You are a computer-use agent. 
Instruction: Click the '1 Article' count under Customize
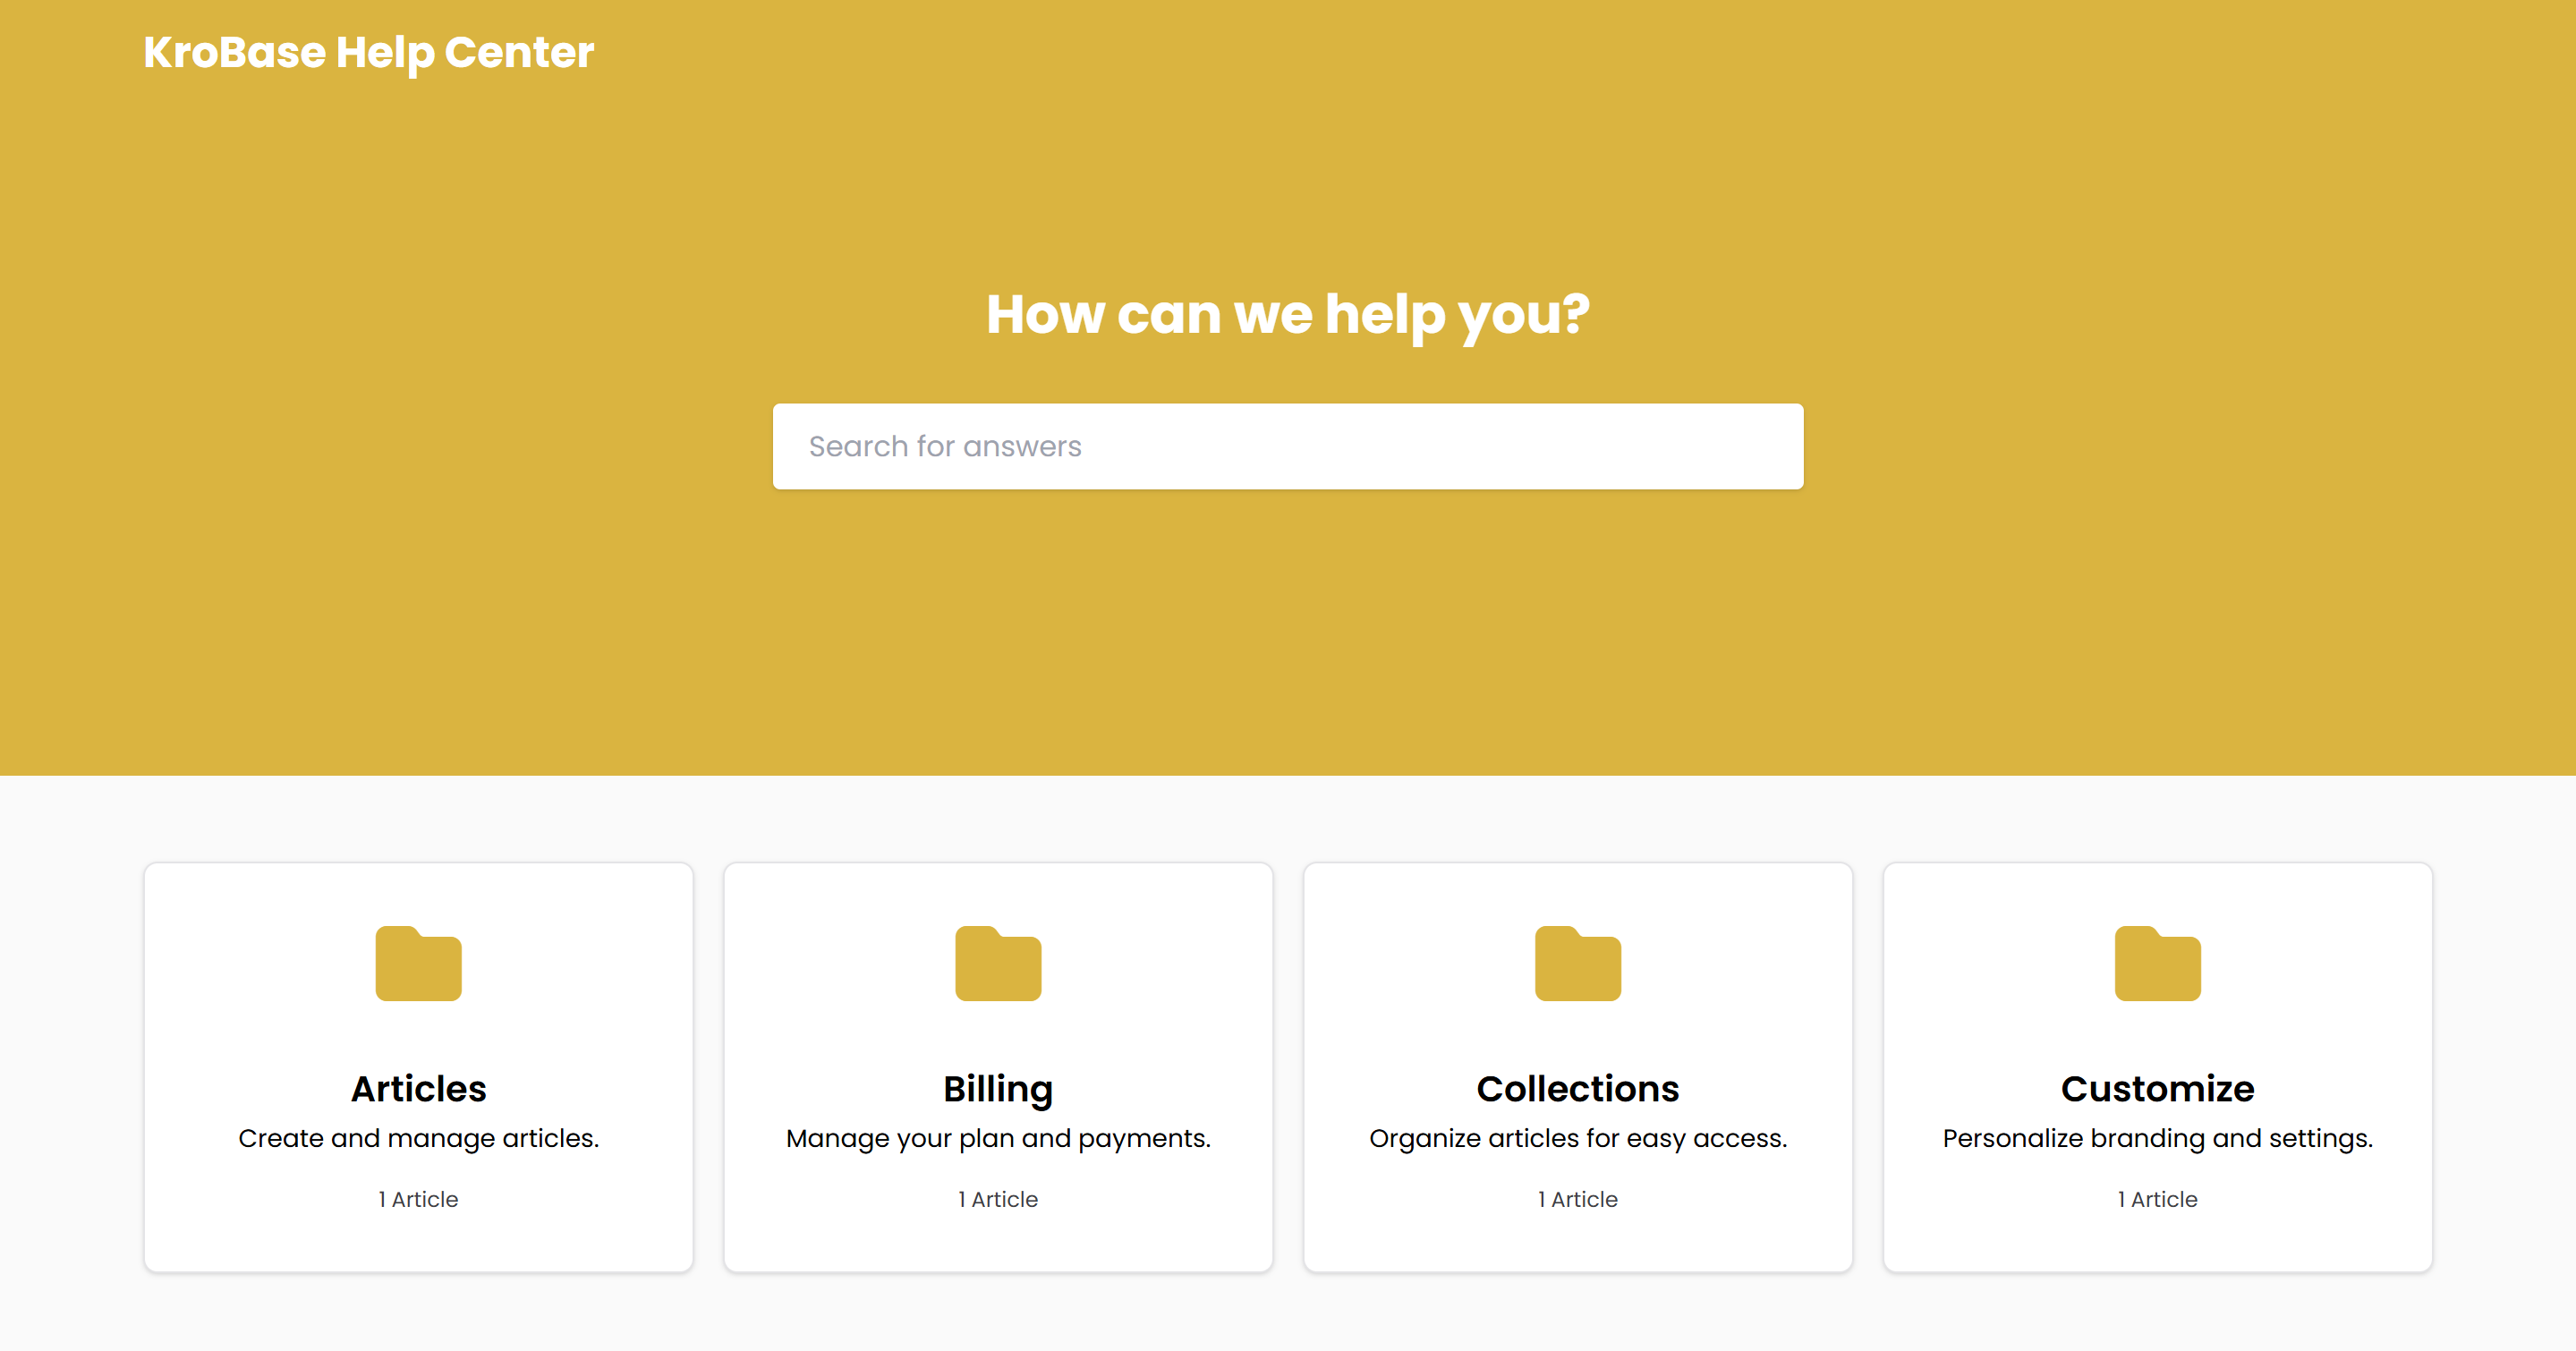2158,1199
